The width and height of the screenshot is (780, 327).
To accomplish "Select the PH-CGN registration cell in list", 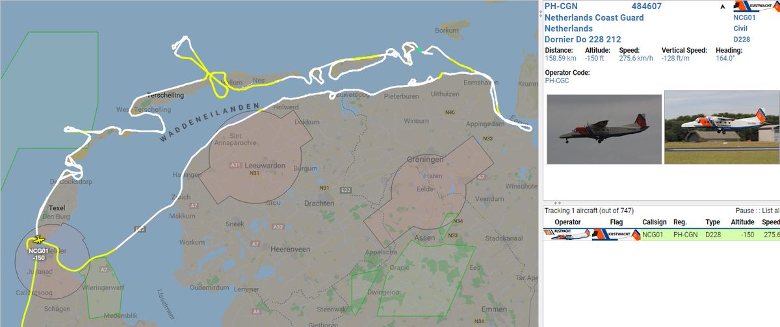I will pyautogui.click(x=685, y=234).
